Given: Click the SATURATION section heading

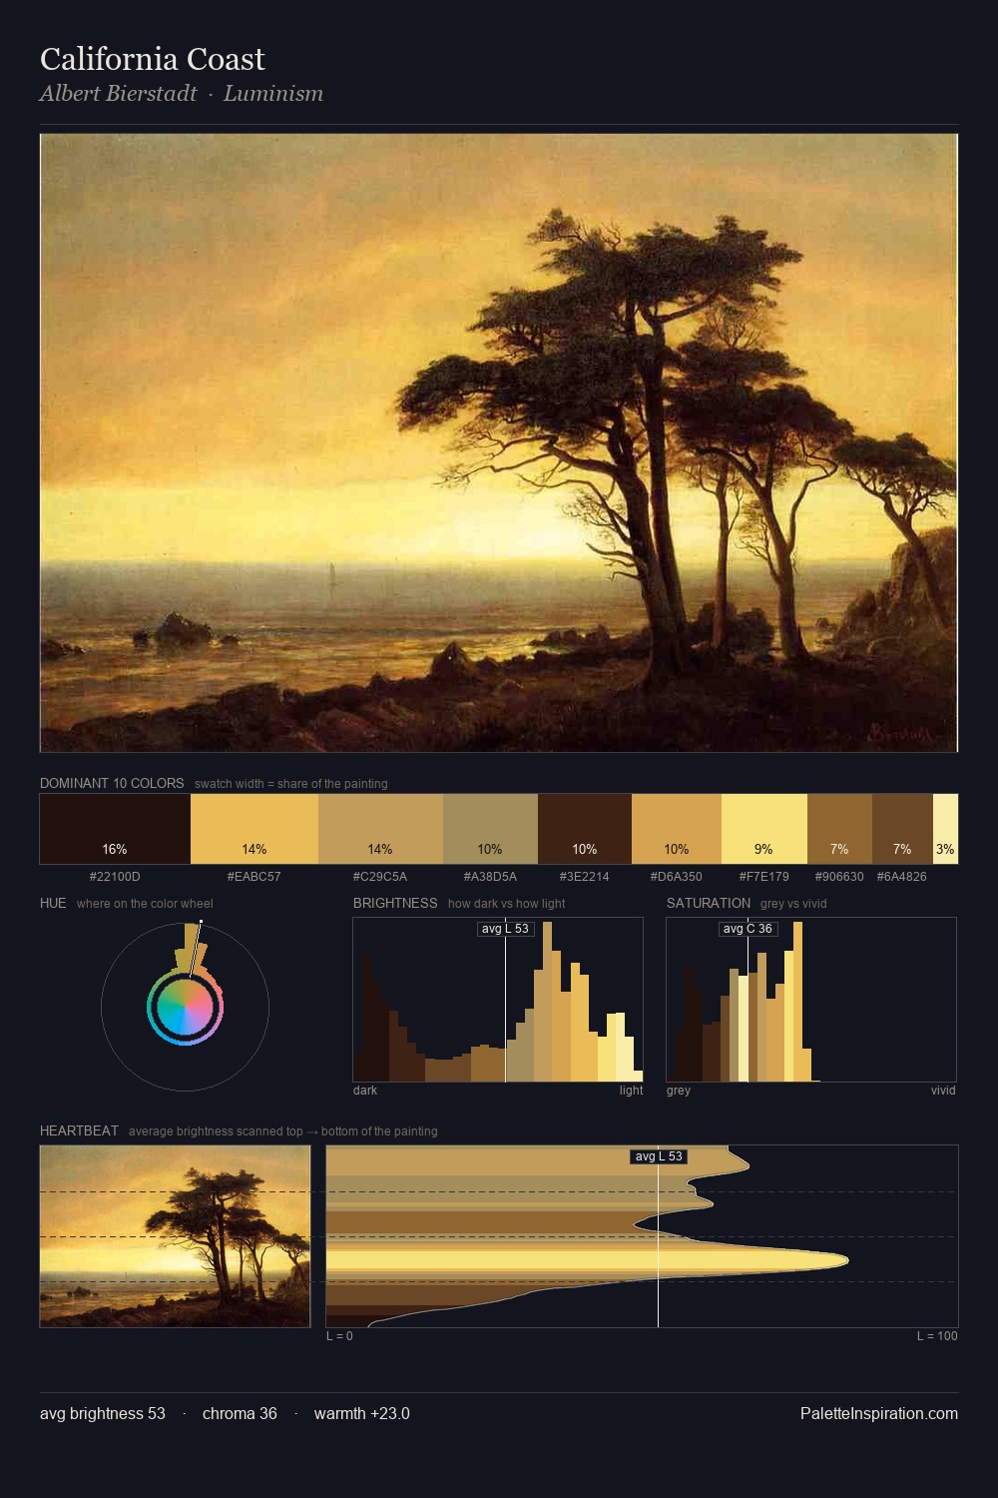Looking at the screenshot, I should tap(709, 903).
